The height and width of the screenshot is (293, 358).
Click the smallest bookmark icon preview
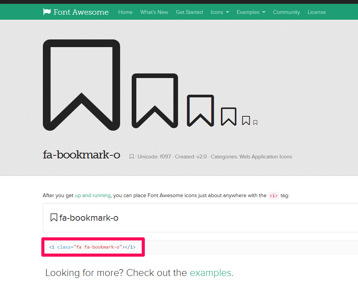[255, 123]
